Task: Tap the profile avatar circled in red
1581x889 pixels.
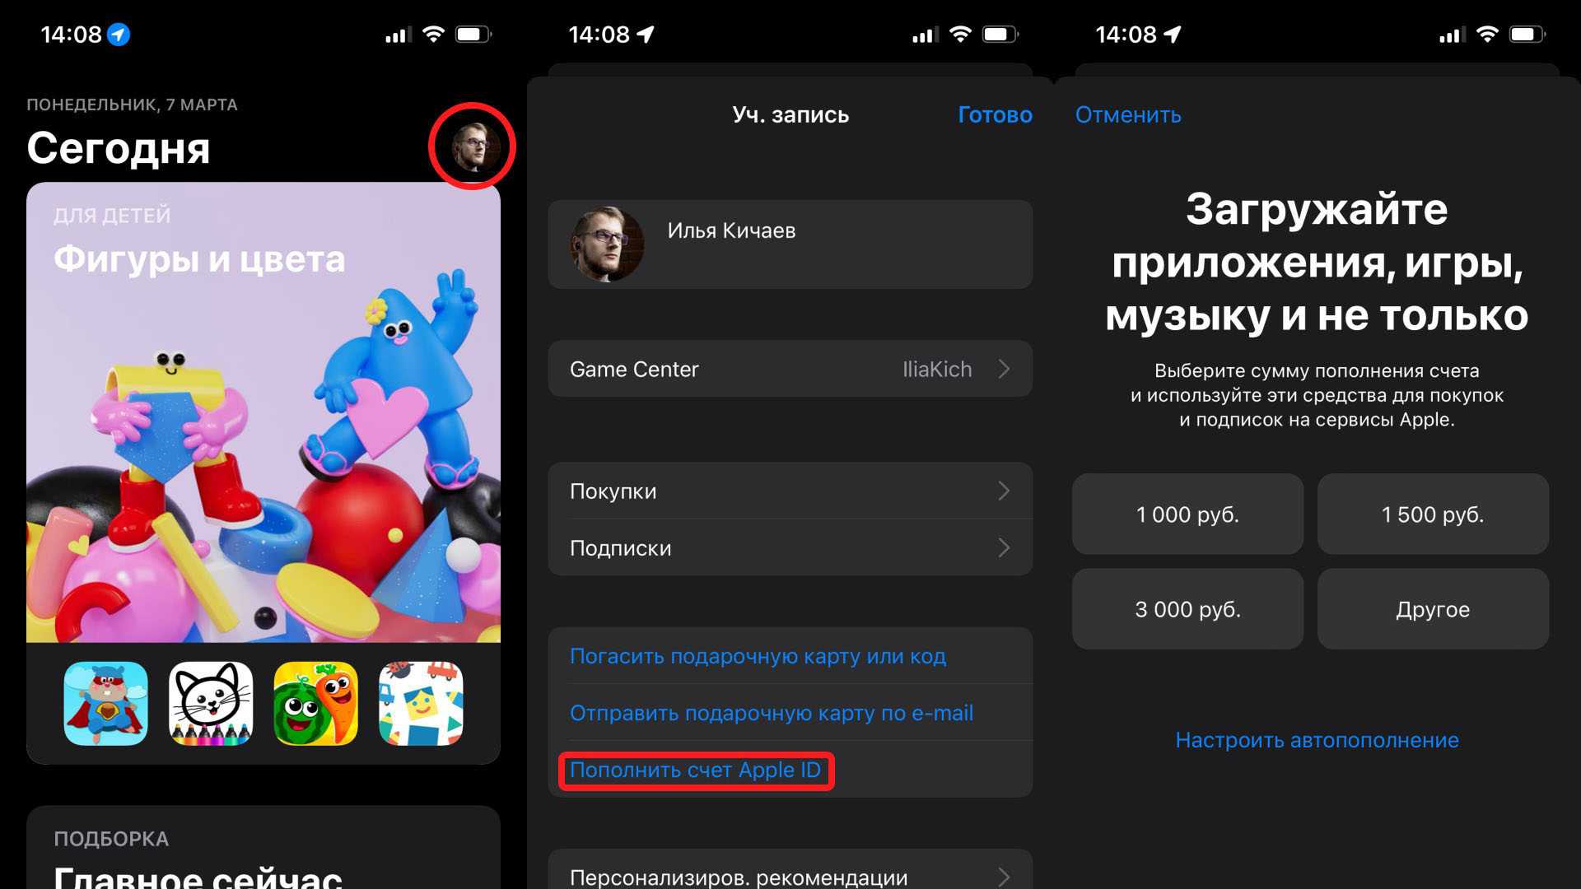Action: tap(473, 147)
